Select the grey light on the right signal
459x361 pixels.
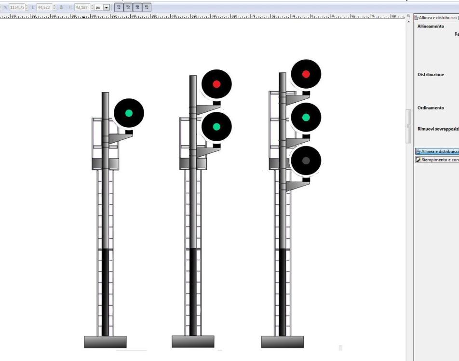point(306,161)
